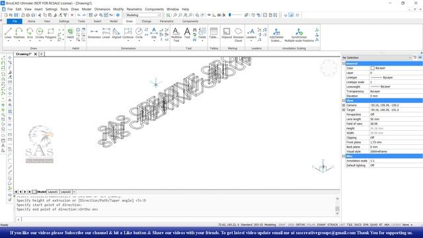Toggle POLAR in status bar
This screenshot has width=423, height=238.
(311, 225)
